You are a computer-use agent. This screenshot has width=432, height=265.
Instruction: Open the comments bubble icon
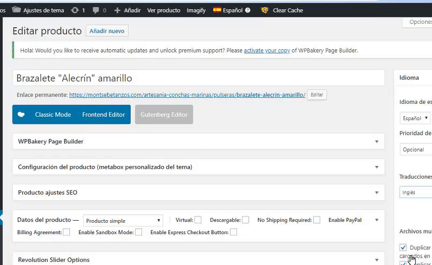[x=94, y=10]
